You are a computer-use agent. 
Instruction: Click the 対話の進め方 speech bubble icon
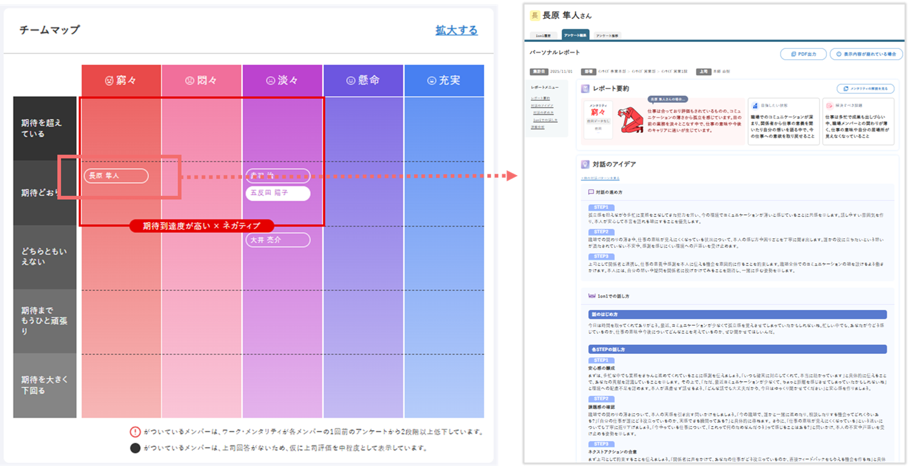click(x=592, y=192)
